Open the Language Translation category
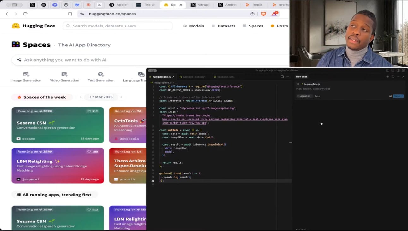This screenshot has width=408, height=231. (135, 77)
